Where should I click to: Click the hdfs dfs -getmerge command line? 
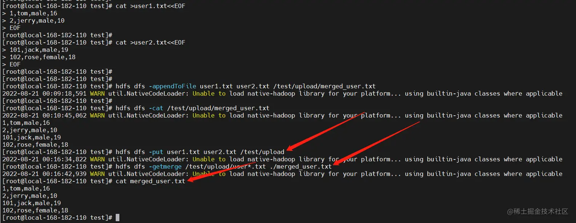click(224, 166)
